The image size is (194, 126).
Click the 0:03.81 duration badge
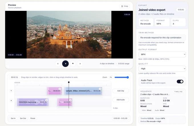tap(181, 10)
